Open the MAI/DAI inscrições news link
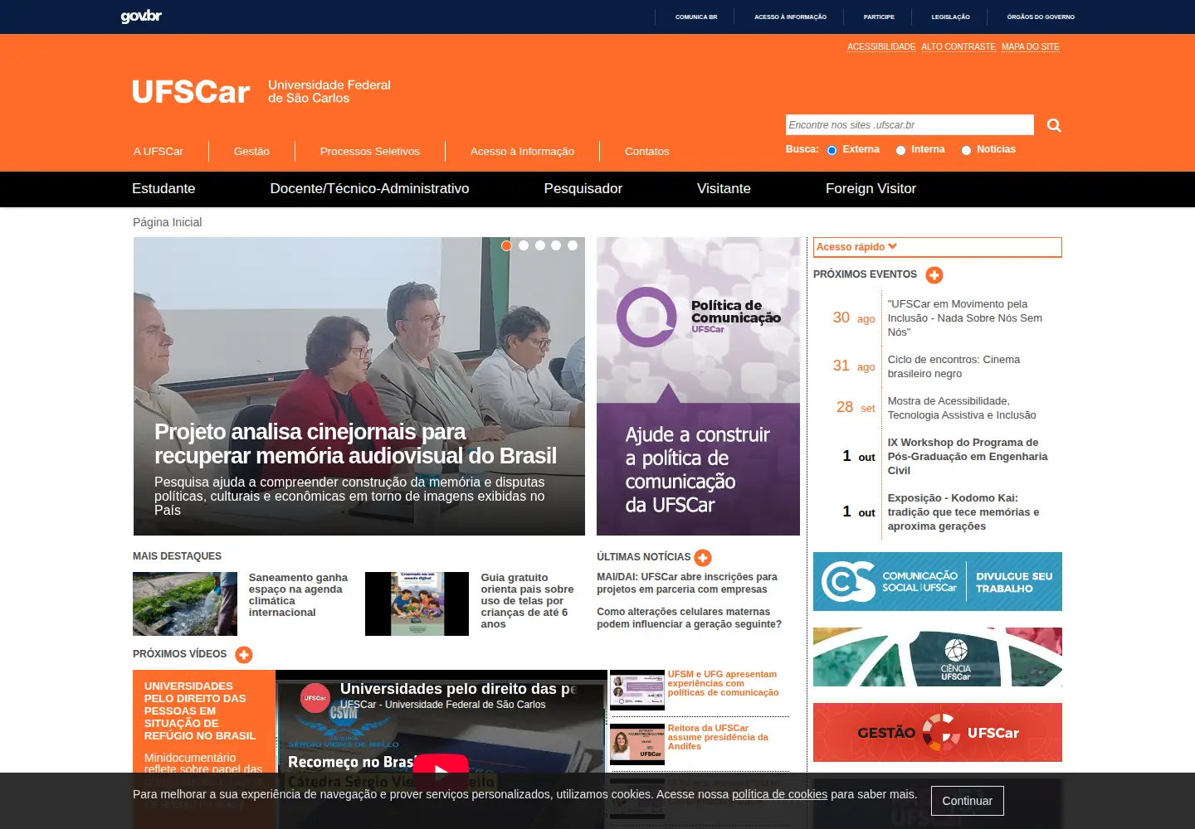Image resolution: width=1195 pixels, height=829 pixels. [687, 583]
